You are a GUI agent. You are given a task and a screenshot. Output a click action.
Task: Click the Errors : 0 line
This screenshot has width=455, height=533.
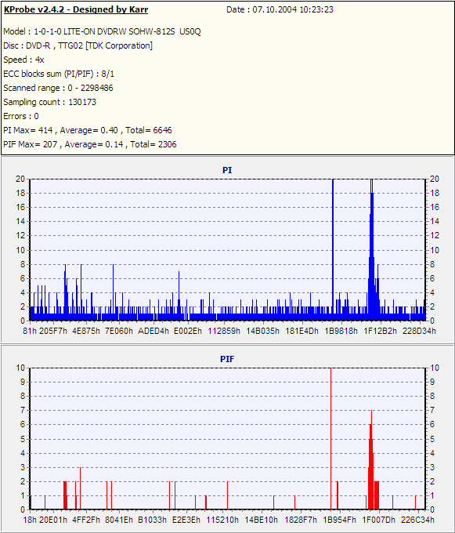tap(21, 116)
